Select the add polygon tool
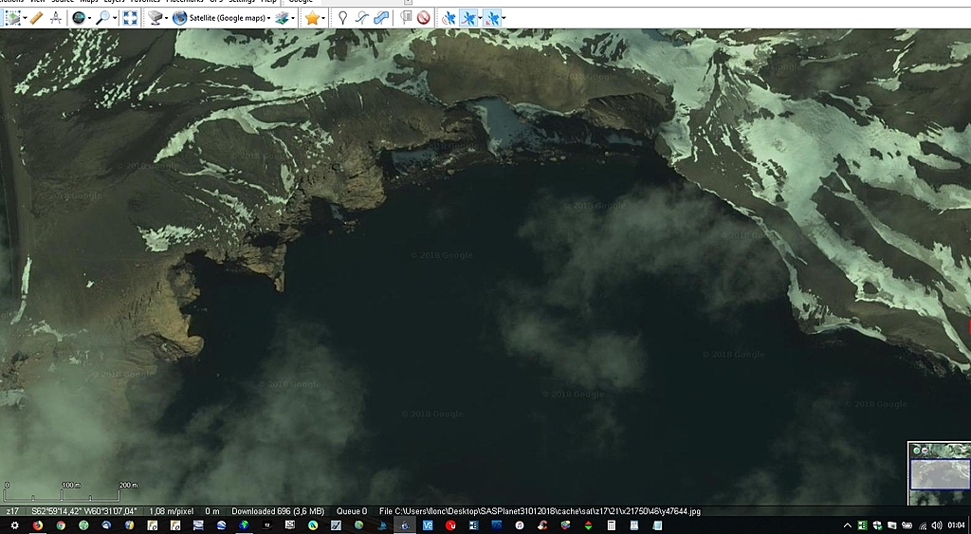Image resolution: width=971 pixels, height=534 pixels. [x=382, y=18]
